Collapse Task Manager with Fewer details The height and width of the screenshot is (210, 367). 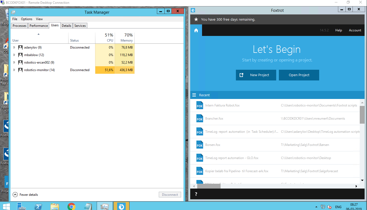click(x=25, y=195)
